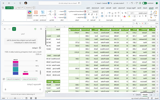Open the Units sold column filter dropdown

[x=120, y=30]
